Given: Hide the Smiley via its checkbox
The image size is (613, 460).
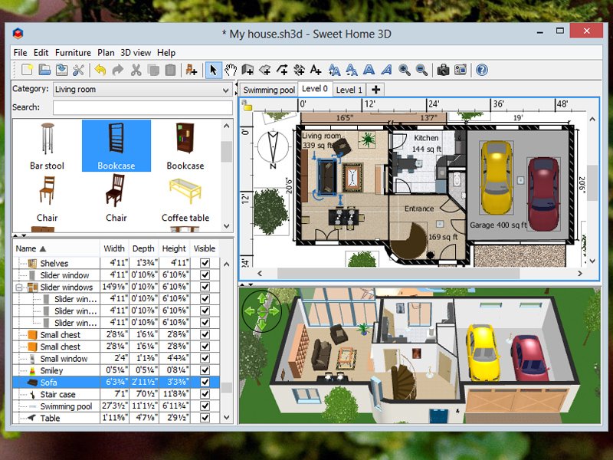Looking at the screenshot, I should [x=205, y=370].
